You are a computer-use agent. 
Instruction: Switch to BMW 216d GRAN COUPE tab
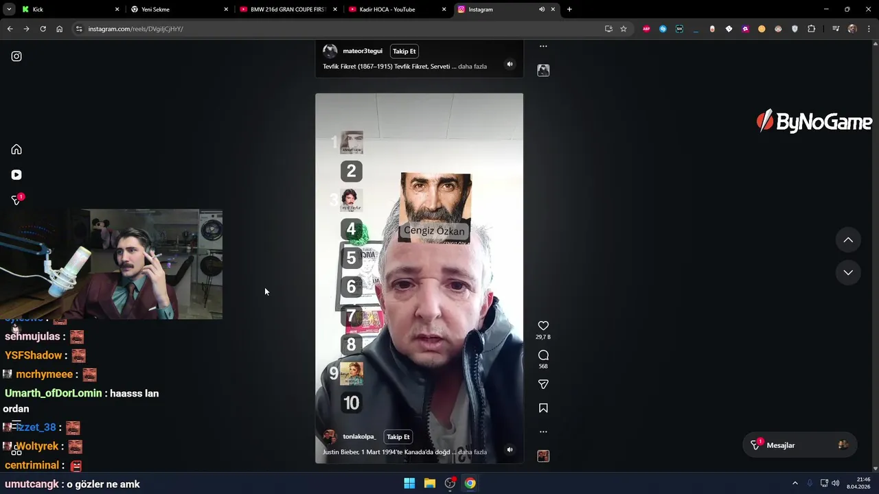287,10
